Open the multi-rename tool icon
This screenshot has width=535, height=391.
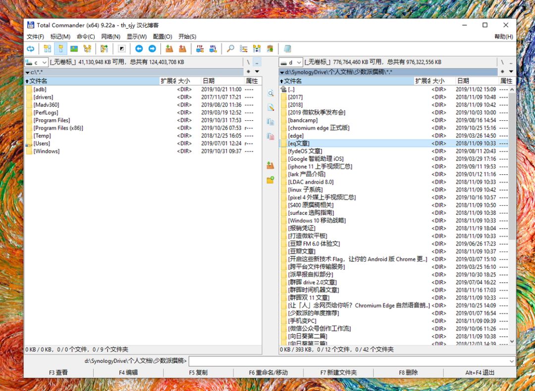click(244, 49)
